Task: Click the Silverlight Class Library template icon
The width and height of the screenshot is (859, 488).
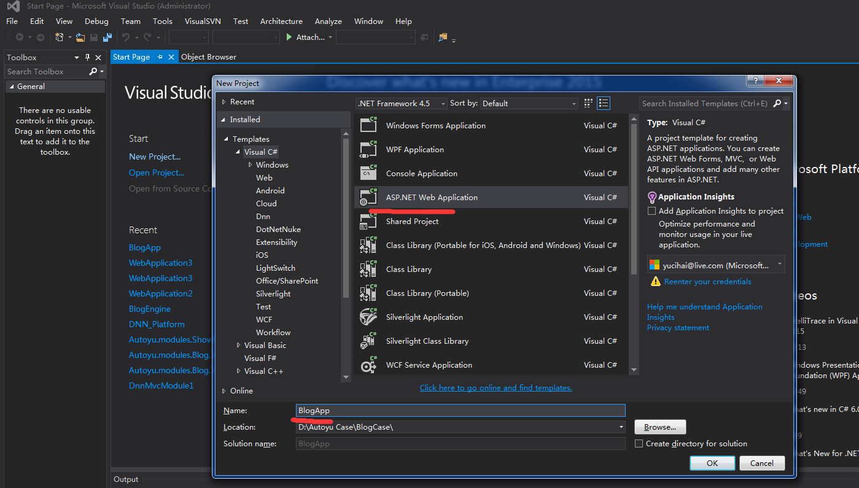Action: tap(368, 341)
